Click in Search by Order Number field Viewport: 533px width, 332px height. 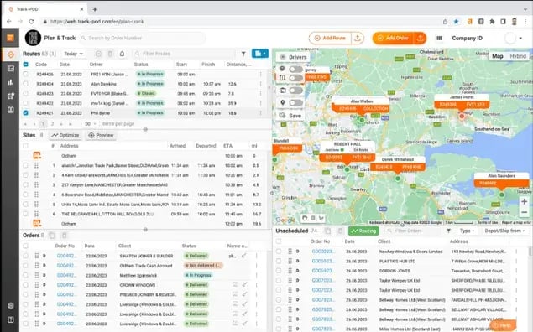coord(143,38)
